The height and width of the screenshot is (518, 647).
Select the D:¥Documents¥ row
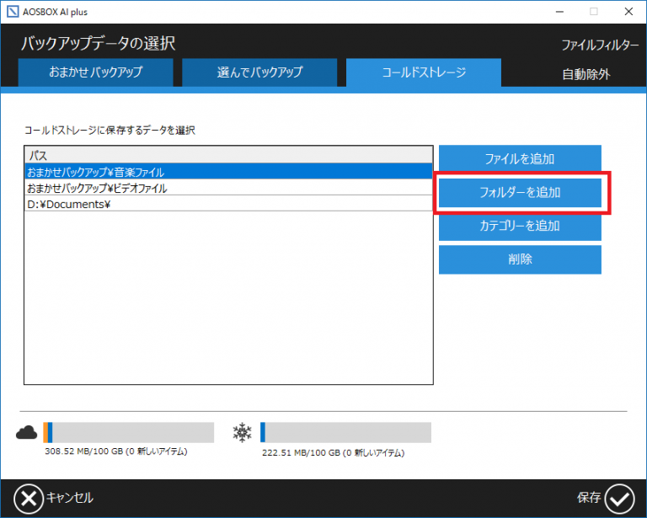click(x=228, y=204)
